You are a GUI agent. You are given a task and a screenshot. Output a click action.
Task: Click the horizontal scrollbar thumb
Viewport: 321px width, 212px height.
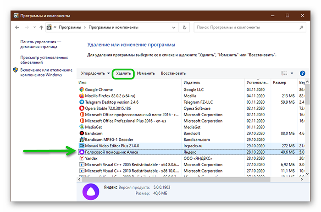(176, 179)
